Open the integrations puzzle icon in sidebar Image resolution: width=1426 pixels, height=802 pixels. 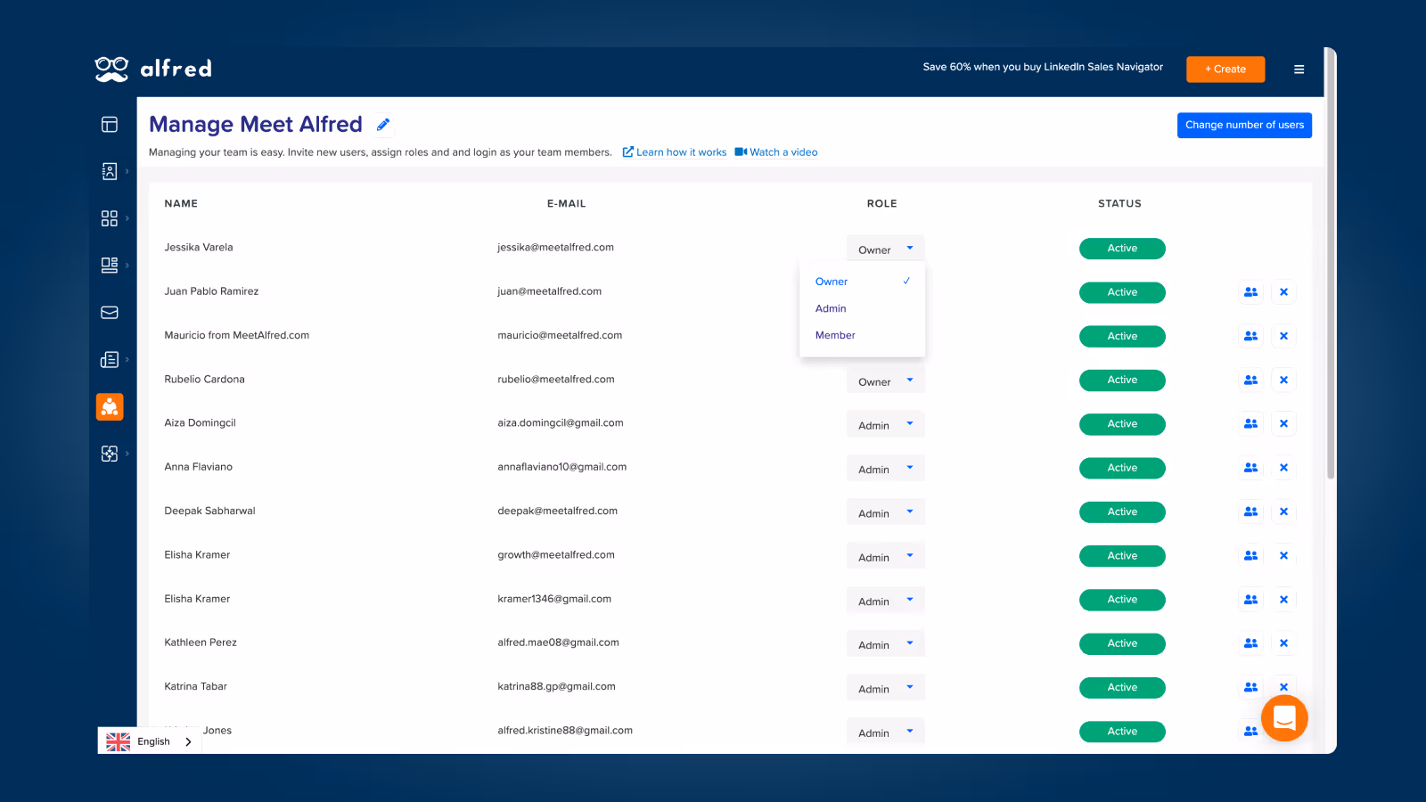[x=110, y=454]
